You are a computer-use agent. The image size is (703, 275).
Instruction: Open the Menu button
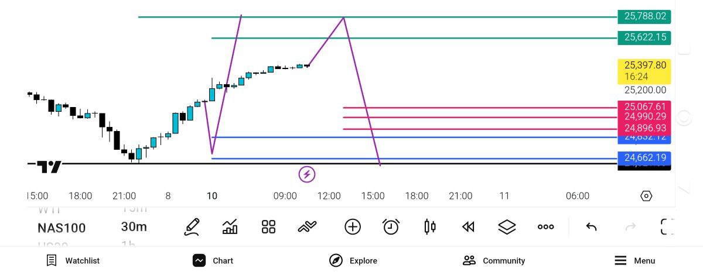pos(634,260)
